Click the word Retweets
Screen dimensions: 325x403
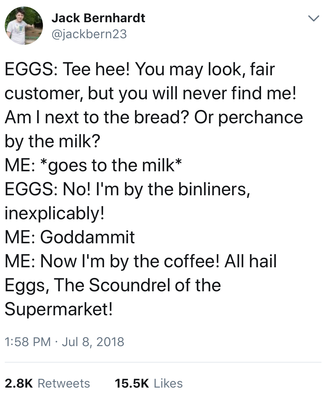(x=64, y=383)
